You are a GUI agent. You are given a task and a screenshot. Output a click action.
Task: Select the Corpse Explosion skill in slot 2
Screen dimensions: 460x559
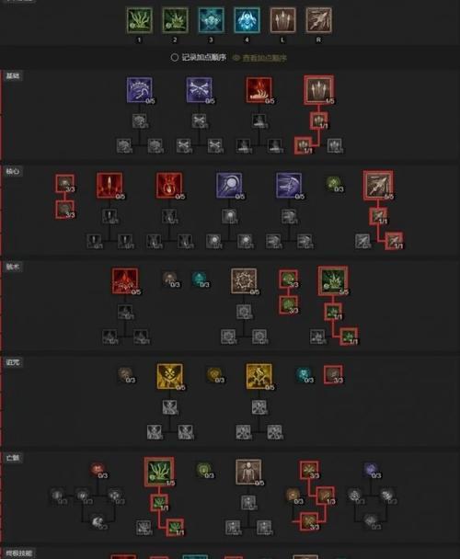(x=175, y=20)
